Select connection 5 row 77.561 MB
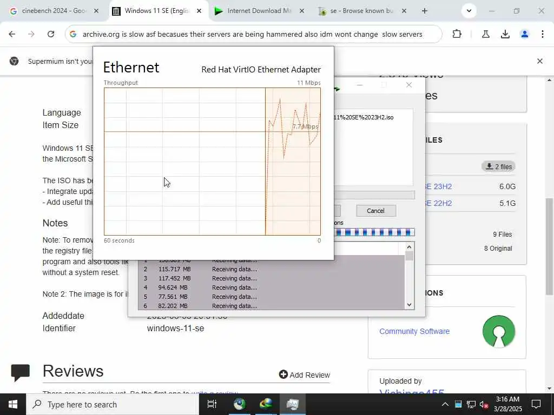This screenshot has width=554, height=415. [x=272, y=297]
